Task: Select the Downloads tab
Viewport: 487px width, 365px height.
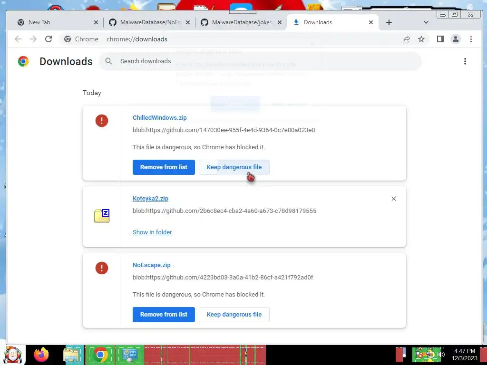Action: click(x=332, y=22)
